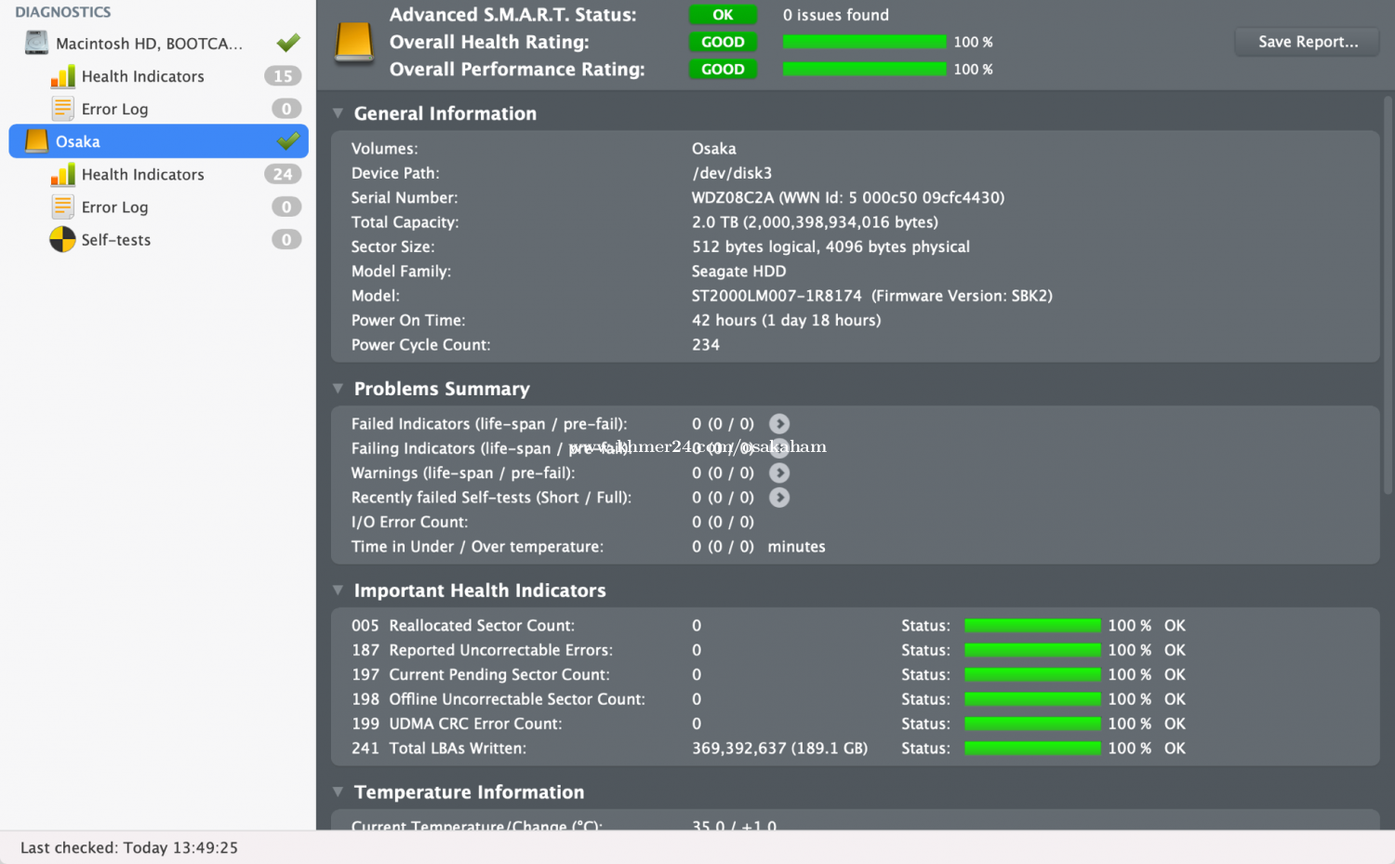Click the Save Report... button
The height and width of the screenshot is (864, 1395).
click(1307, 42)
